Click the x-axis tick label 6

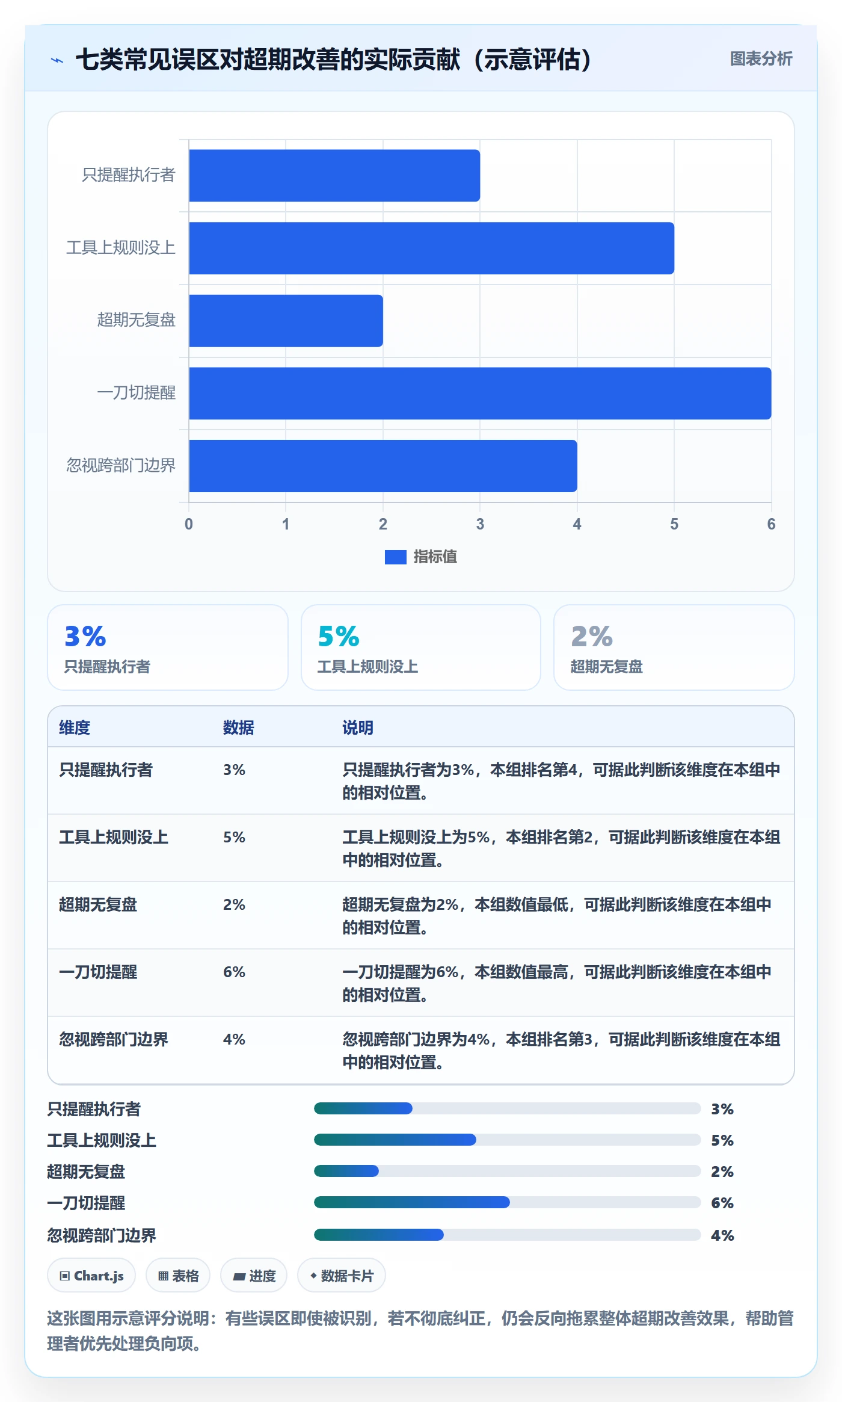771,524
